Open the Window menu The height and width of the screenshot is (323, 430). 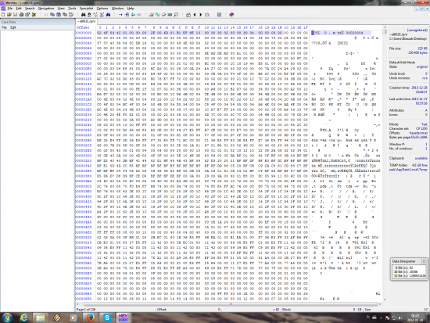117,9
